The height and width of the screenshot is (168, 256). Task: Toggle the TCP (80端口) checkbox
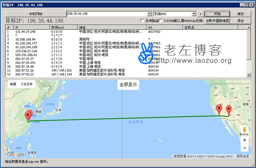click(160, 21)
